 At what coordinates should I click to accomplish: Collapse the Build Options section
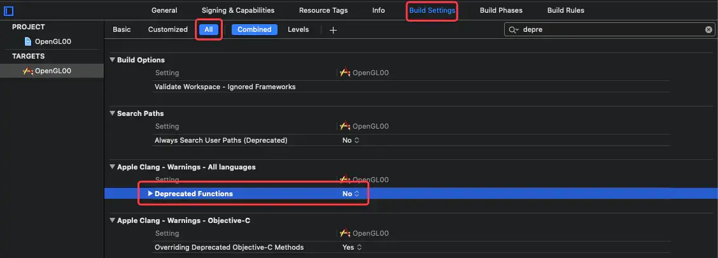(x=112, y=60)
